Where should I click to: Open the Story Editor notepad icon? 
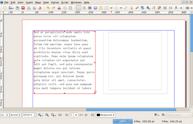159,8
